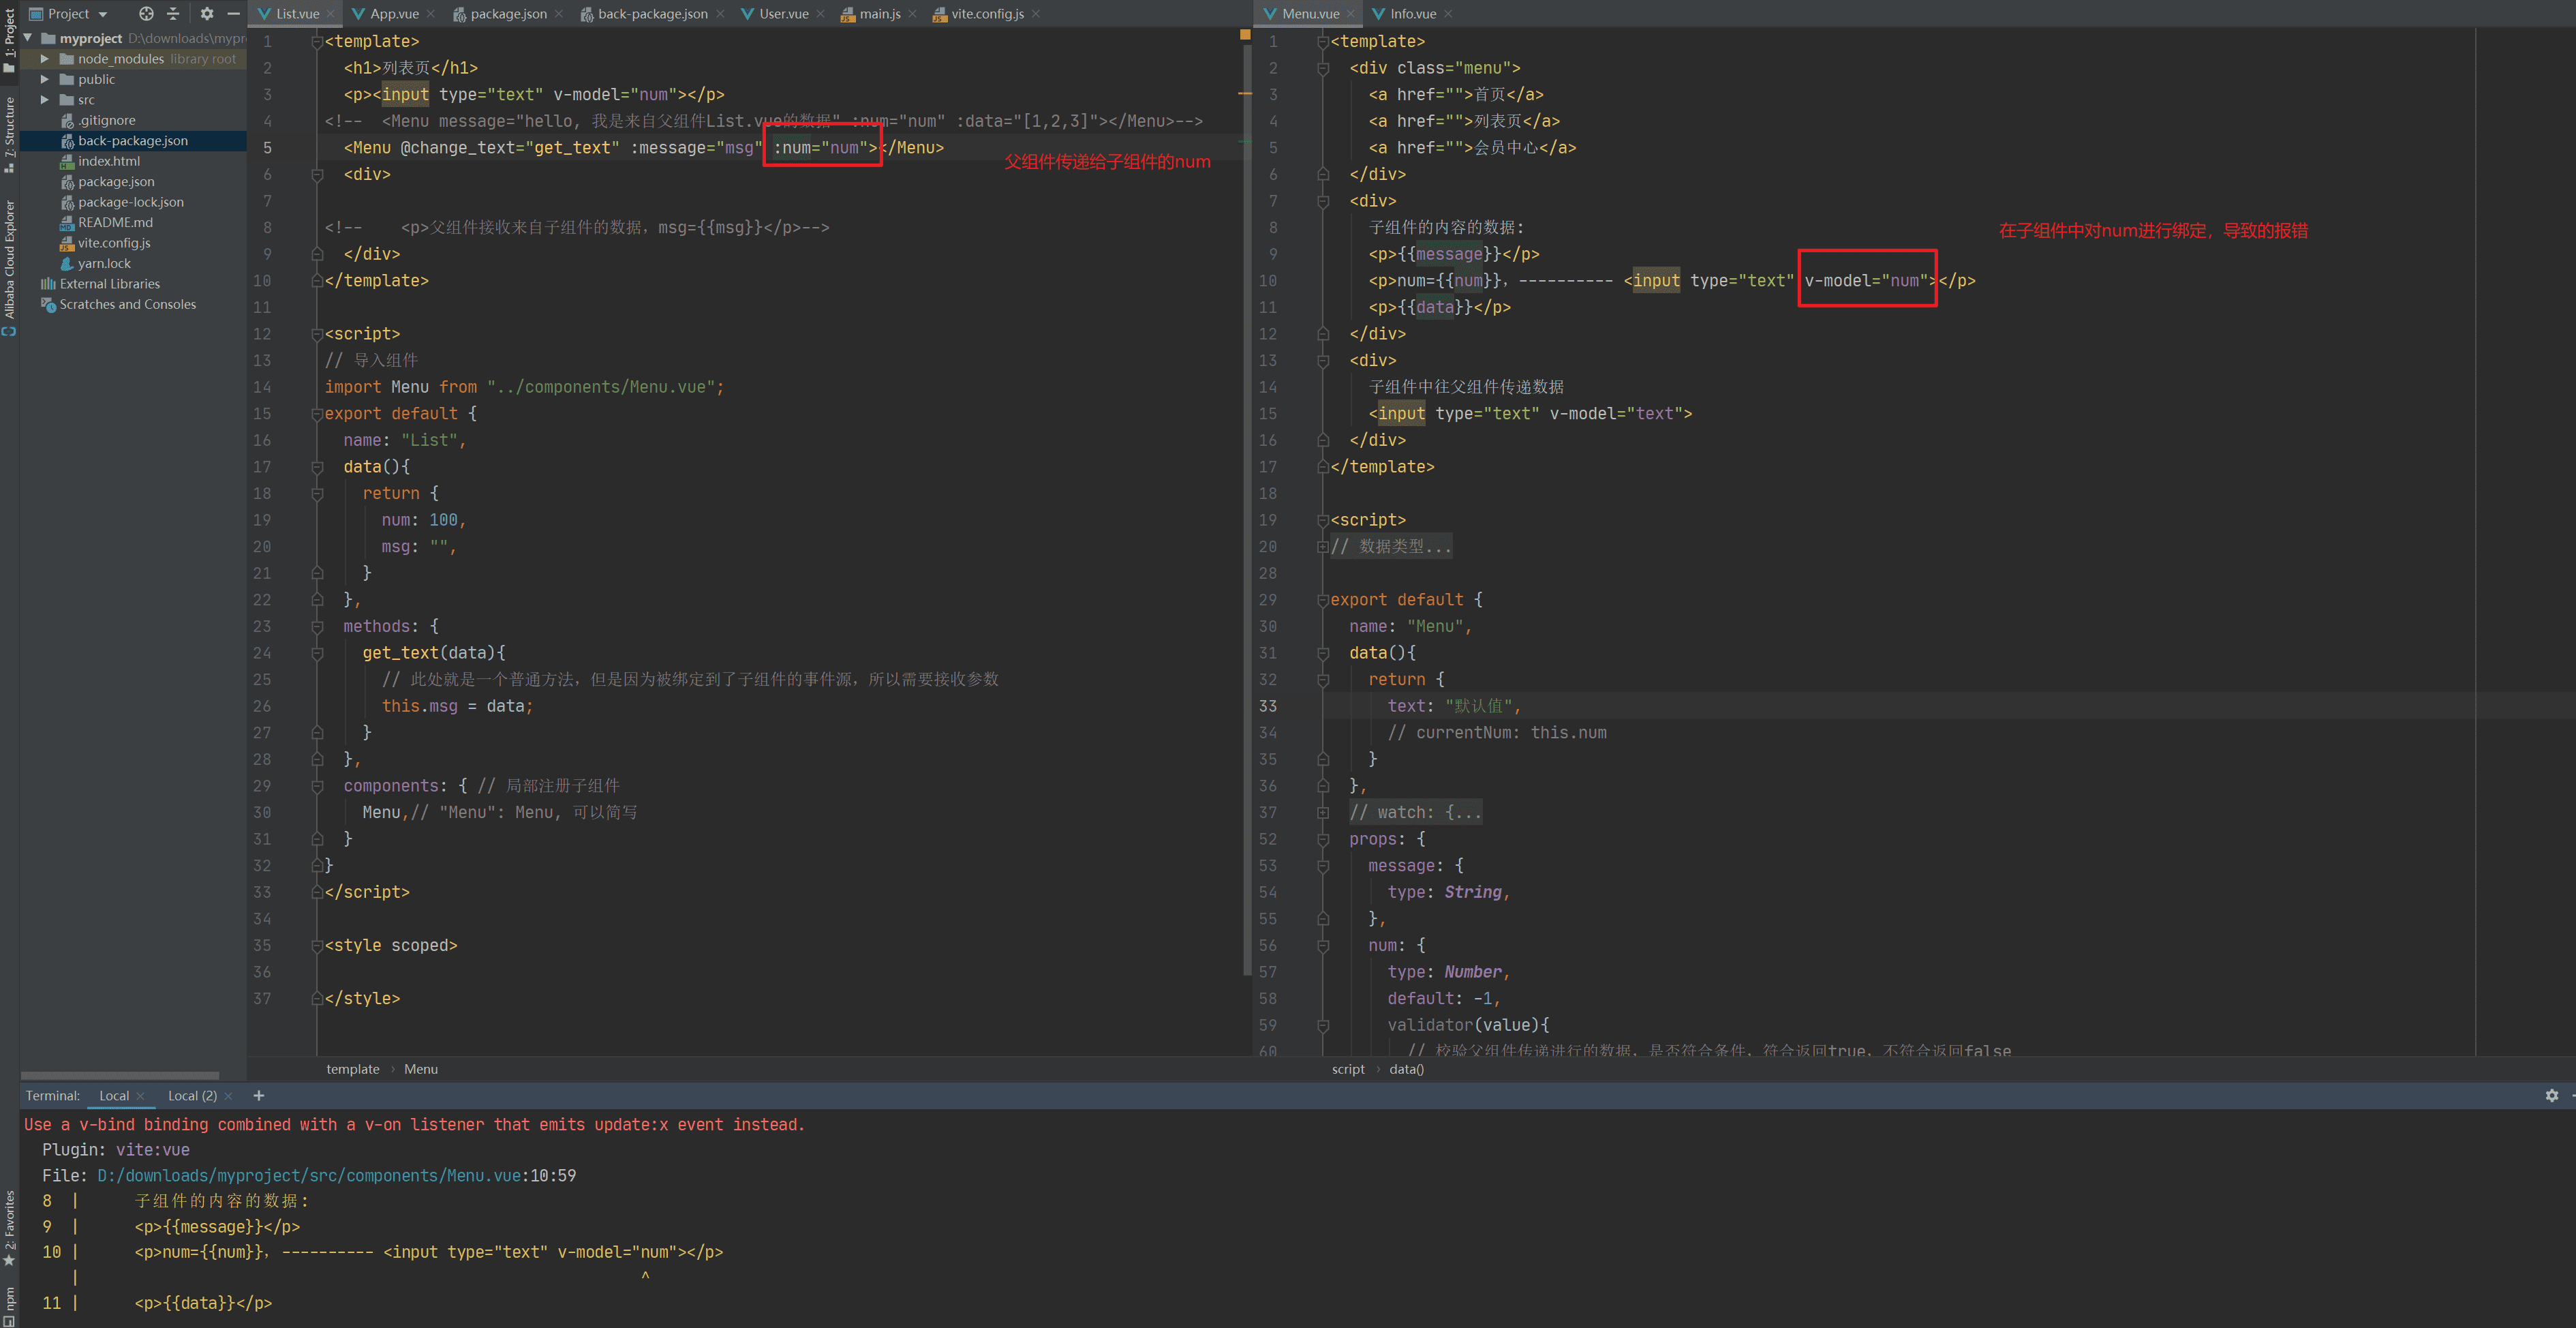Click line number 5 in List.vue gutter

point(267,148)
